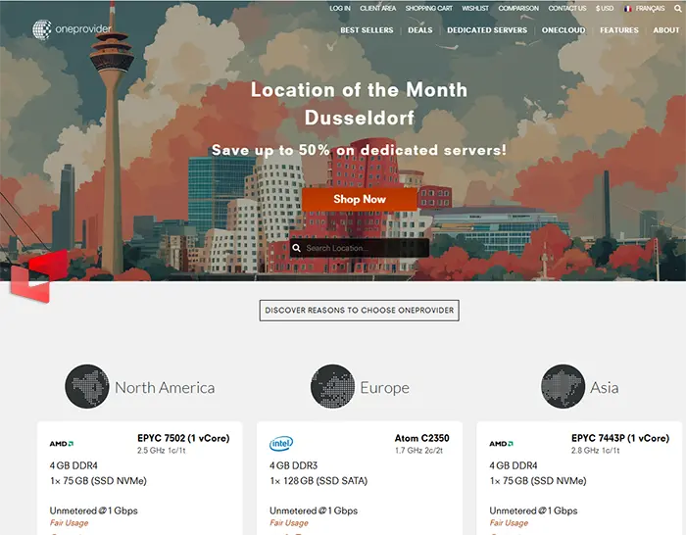Click Fair Usage link under Atom C2350
This screenshot has width=686, height=535.
point(289,523)
